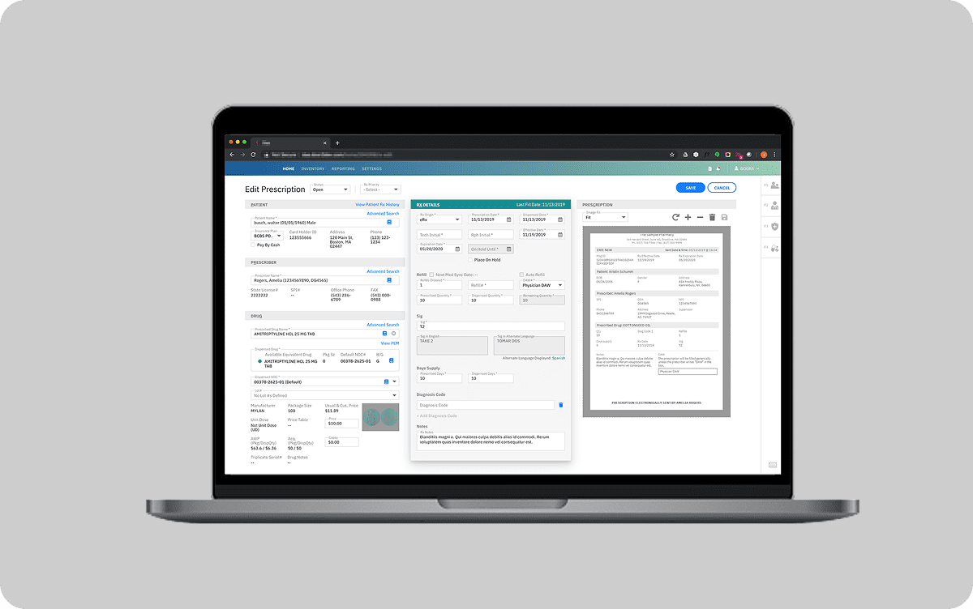The image size is (973, 609).
Task: Open the Expiration Date calendar icon
Action: (457, 249)
